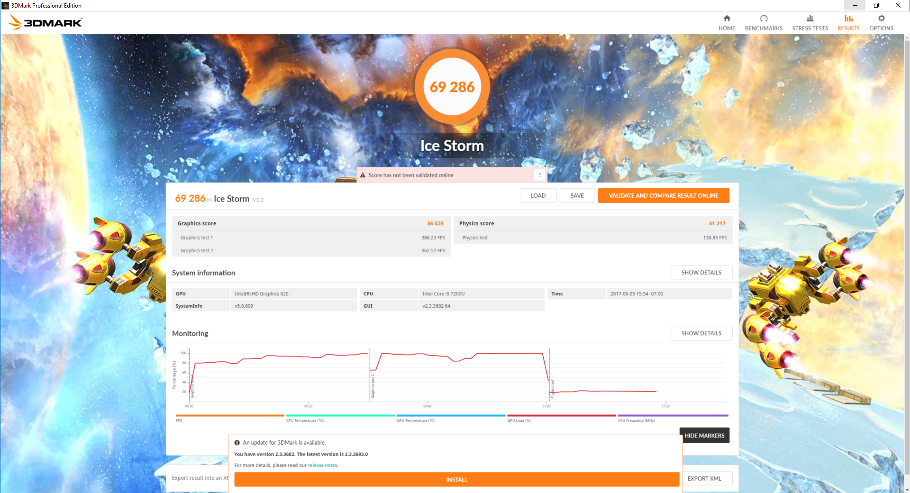Open the Benchmarks gauge icon

click(764, 18)
